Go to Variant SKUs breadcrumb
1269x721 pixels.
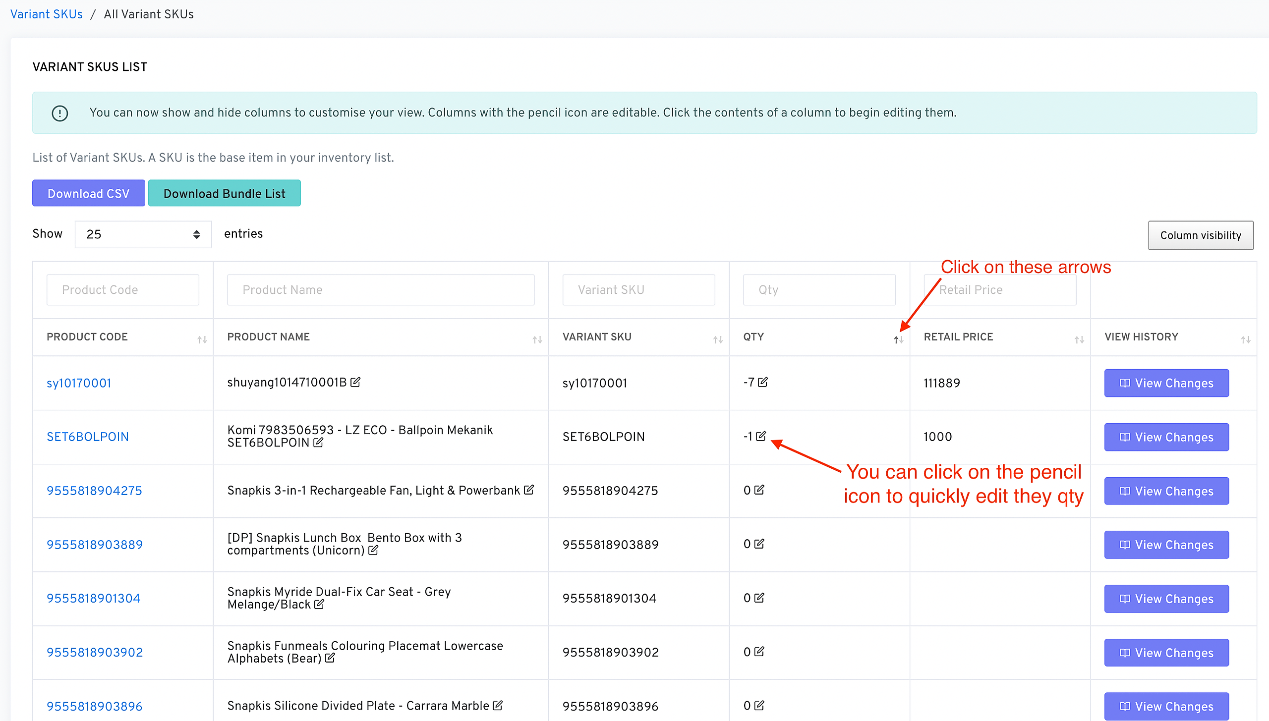[47, 14]
